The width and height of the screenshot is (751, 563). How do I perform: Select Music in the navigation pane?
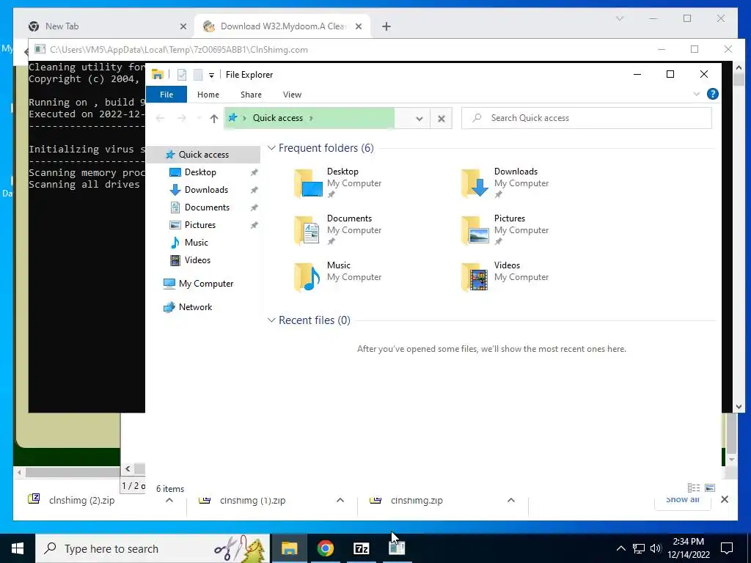(197, 243)
